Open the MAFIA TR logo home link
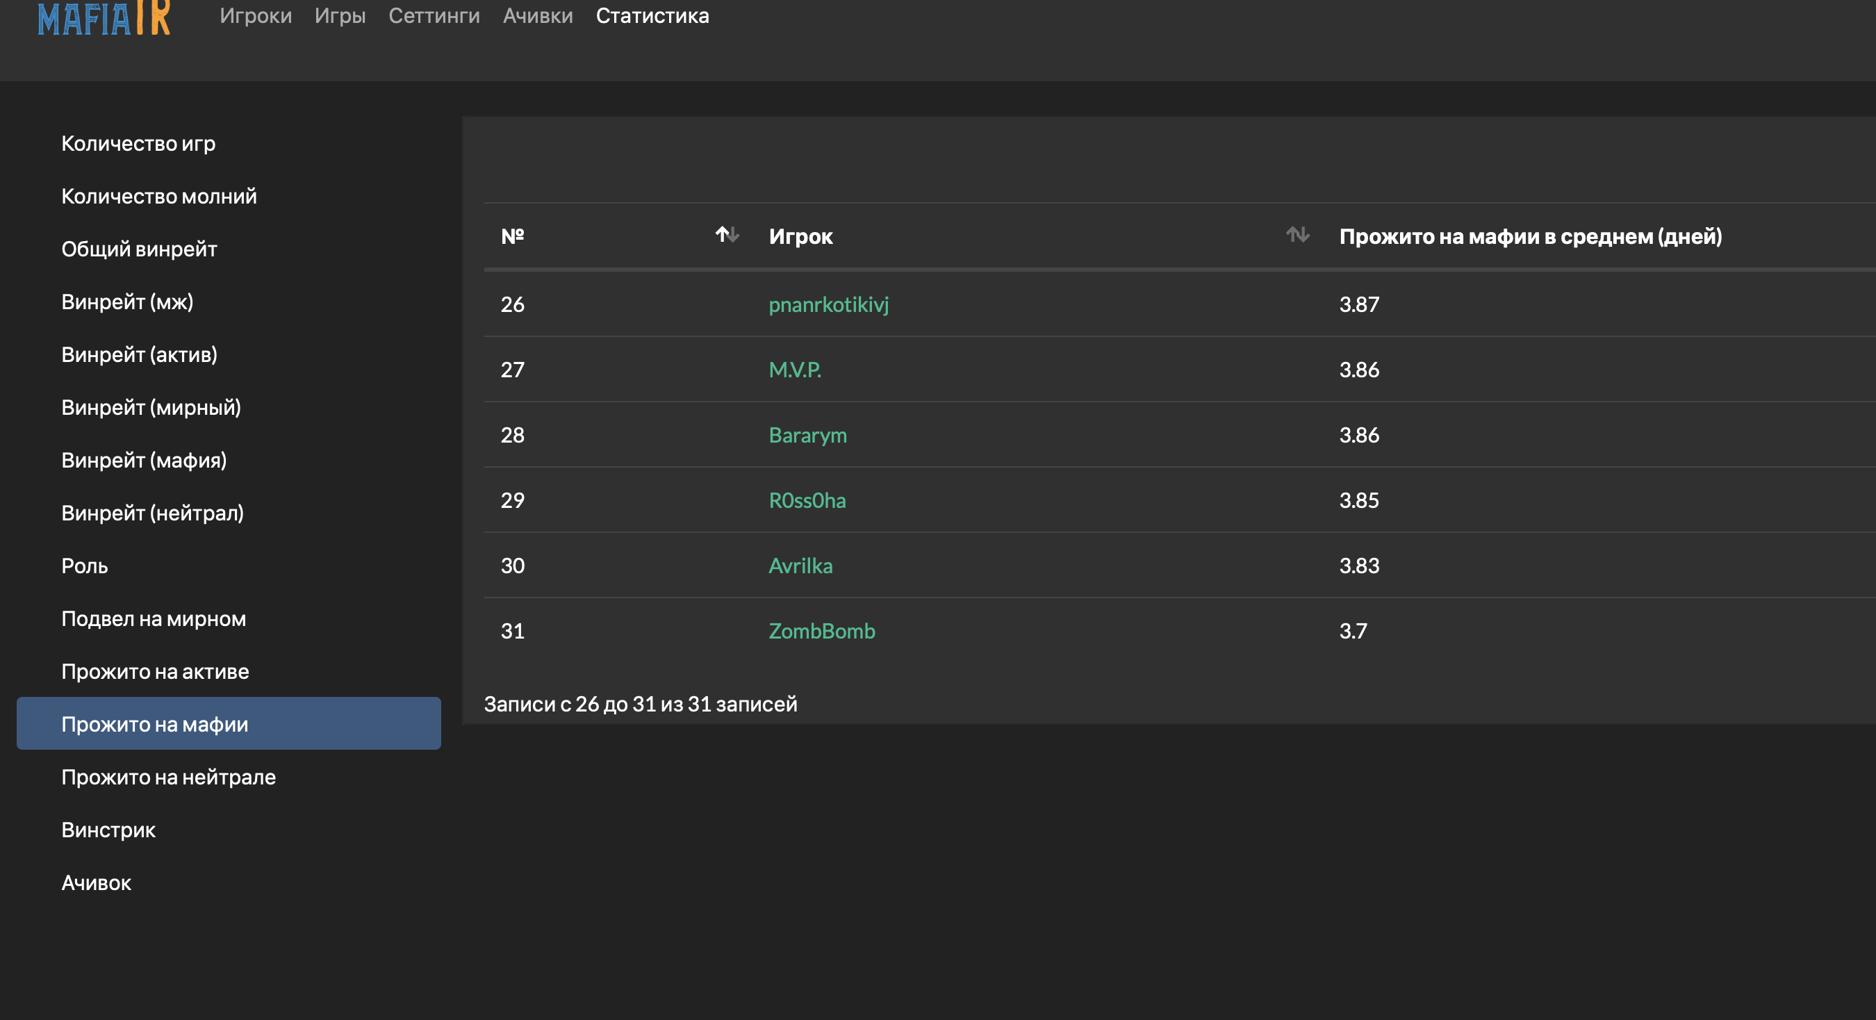 click(x=104, y=17)
